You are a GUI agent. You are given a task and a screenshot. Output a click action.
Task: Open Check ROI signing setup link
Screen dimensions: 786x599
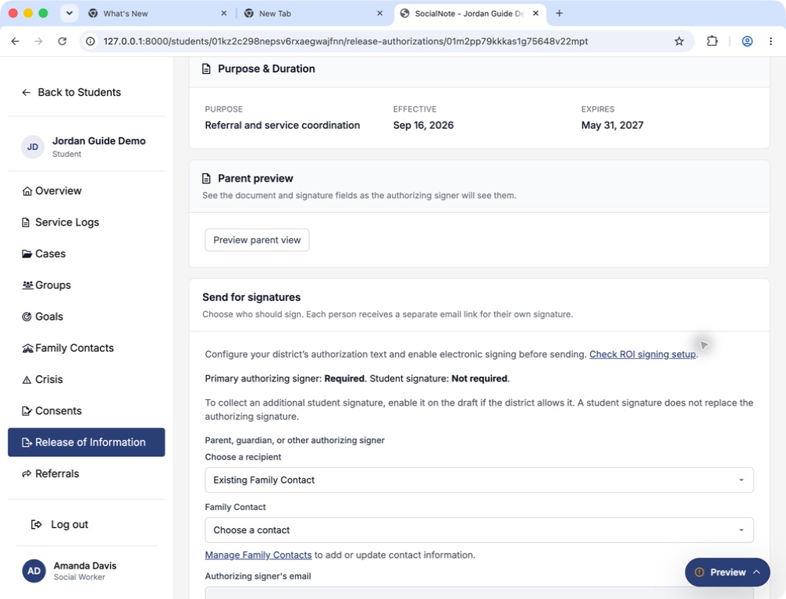coord(642,354)
